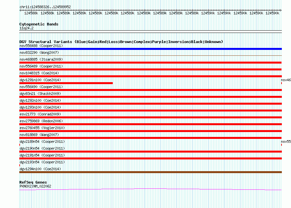
Task: Select the red bar under dgv1292n100
Action: pyautogui.click(x=150, y=104)
